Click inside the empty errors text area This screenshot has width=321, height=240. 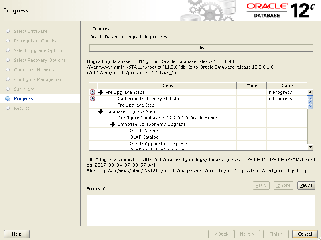click(x=201, y=210)
